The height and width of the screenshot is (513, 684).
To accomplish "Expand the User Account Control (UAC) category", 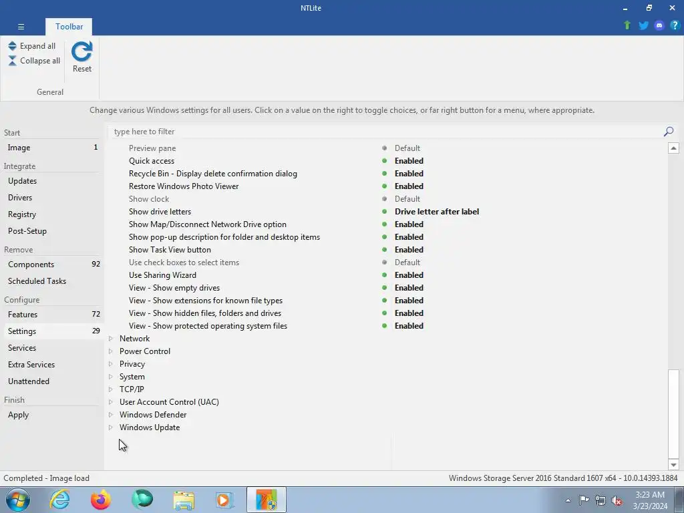I will point(110,401).
